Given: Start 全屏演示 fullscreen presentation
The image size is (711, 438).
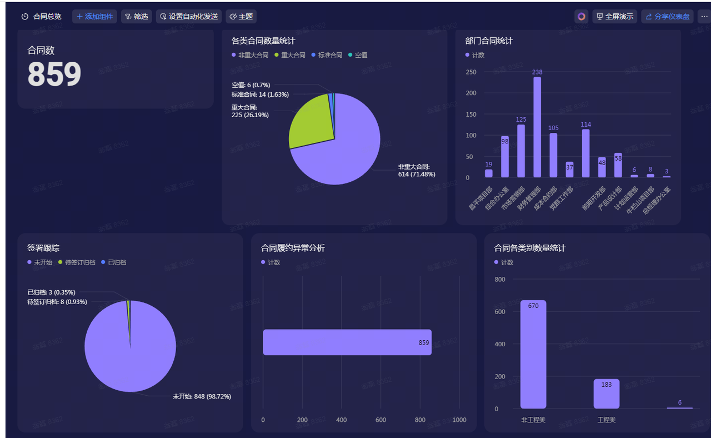Looking at the screenshot, I should click(x=614, y=17).
